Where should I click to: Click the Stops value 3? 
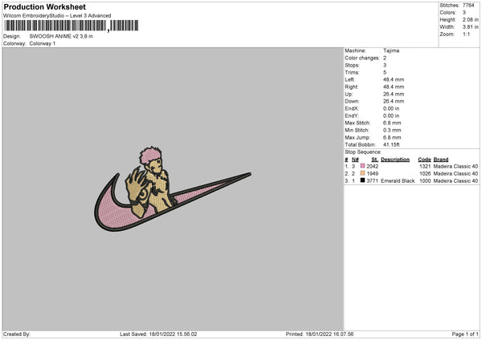[385, 65]
